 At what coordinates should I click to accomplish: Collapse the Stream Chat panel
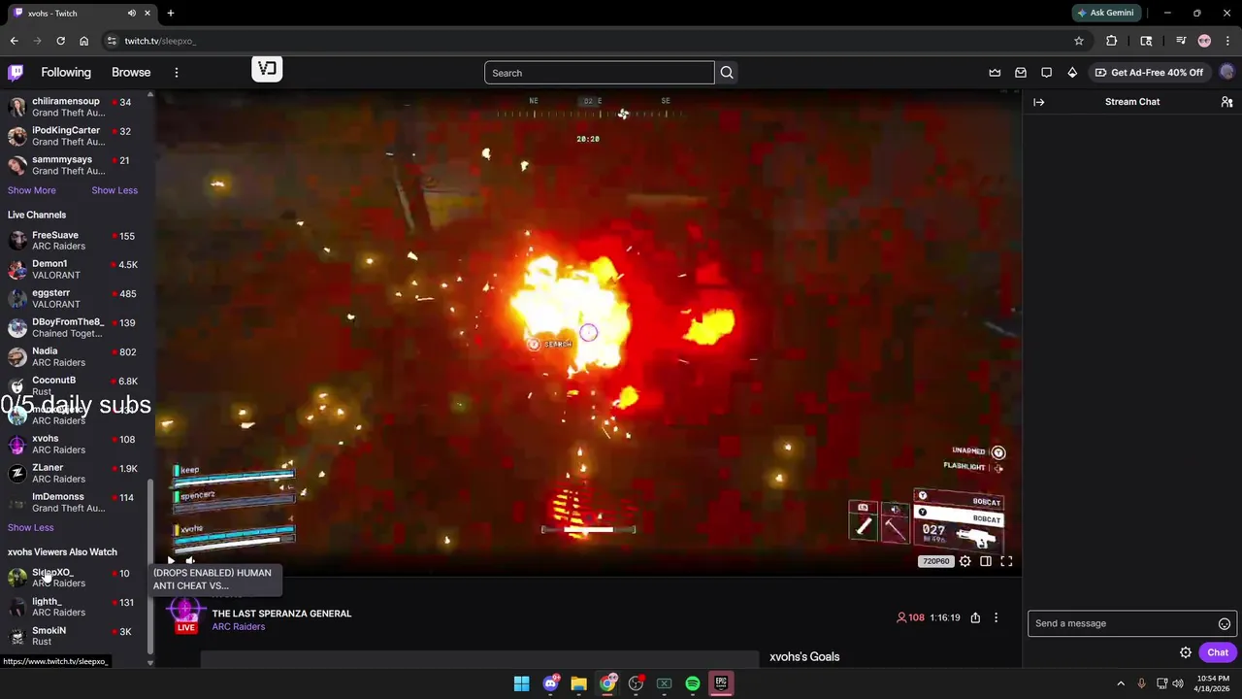(x=1039, y=102)
